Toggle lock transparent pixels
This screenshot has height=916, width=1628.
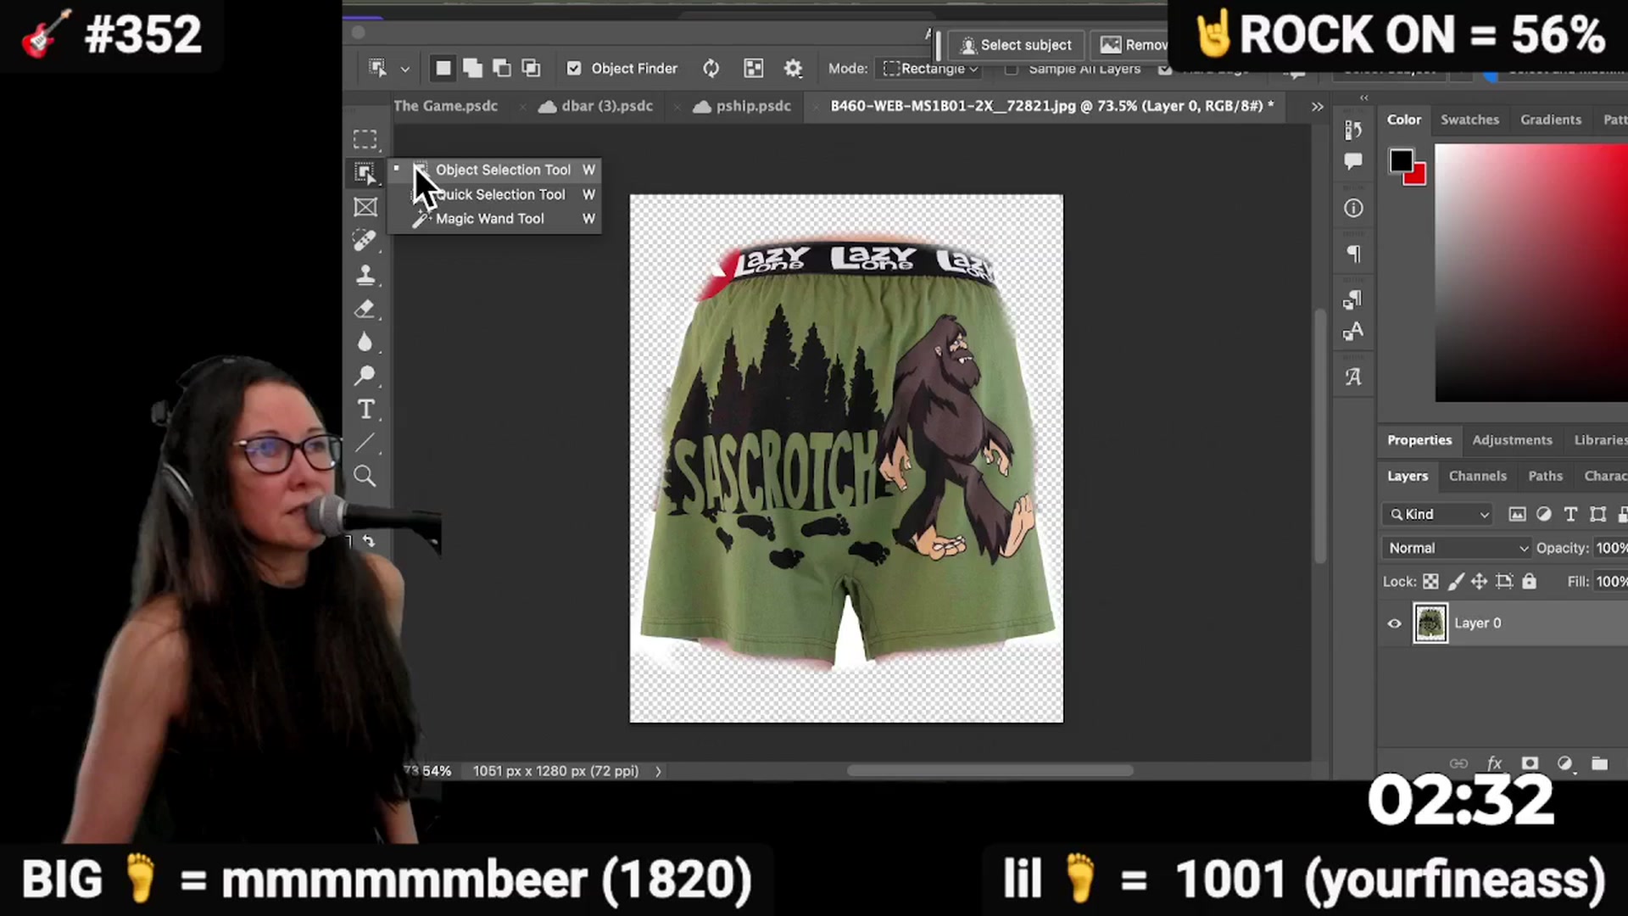pyautogui.click(x=1430, y=582)
